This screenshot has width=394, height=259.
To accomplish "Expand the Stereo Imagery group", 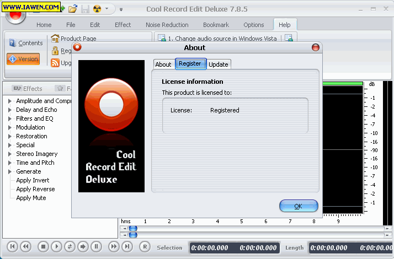I will coord(10,154).
